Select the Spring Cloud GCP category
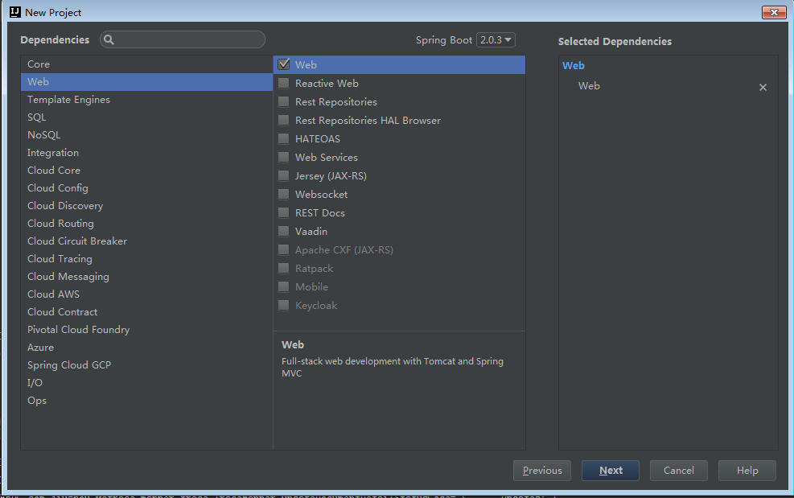 coord(147,365)
